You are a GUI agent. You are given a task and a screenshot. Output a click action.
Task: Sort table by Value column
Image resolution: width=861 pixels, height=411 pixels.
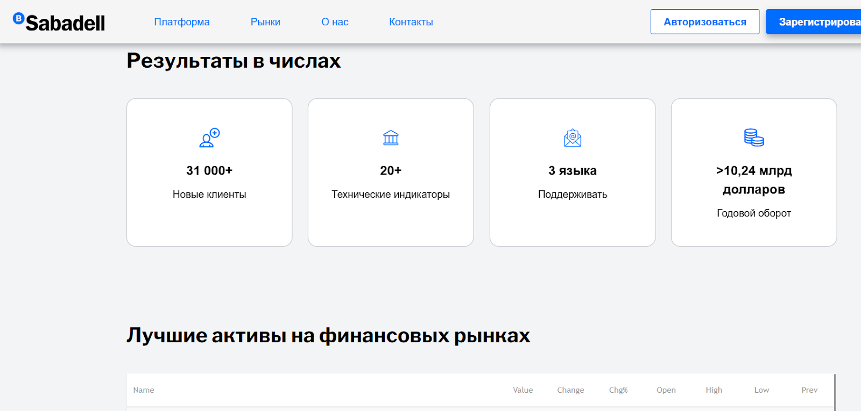click(x=523, y=390)
